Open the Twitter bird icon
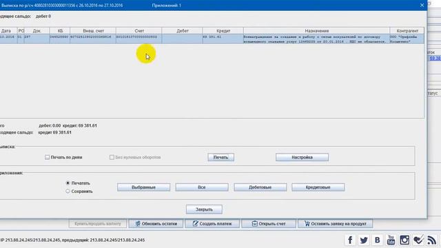 [364, 240]
